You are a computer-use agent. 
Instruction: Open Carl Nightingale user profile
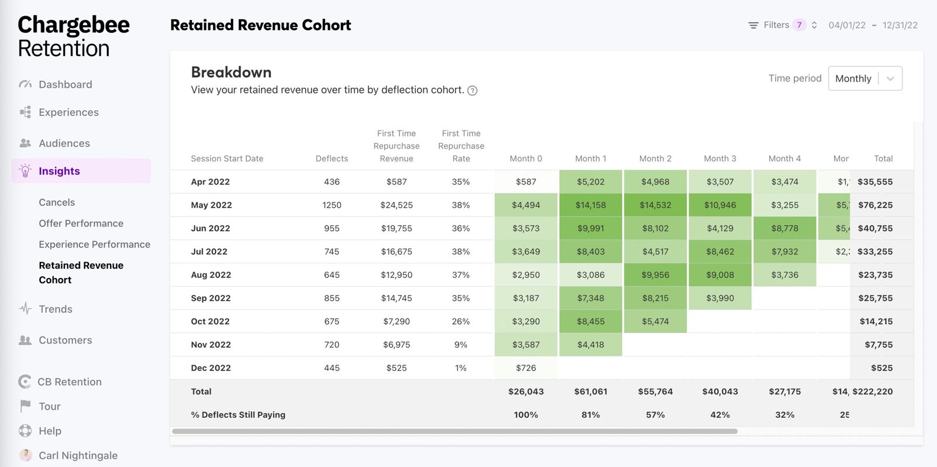(78, 455)
